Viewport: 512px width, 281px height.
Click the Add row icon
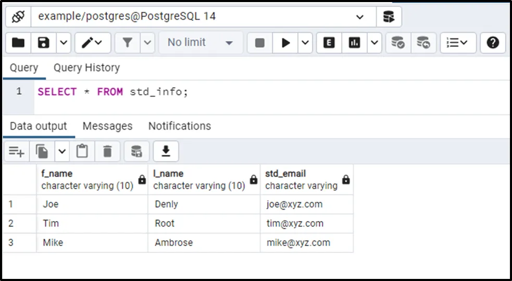point(17,151)
